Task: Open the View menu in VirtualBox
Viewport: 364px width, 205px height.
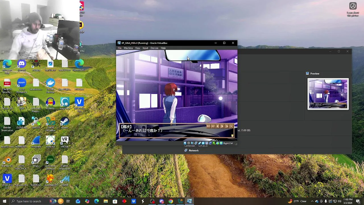Action: click(x=138, y=48)
